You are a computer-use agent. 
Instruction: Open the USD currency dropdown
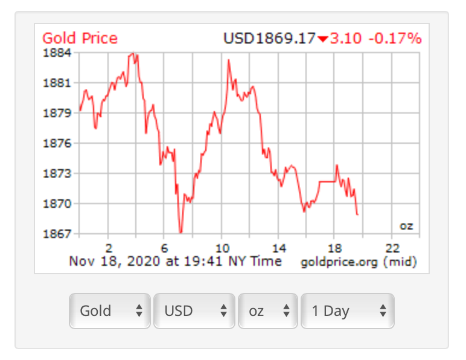[194, 311]
